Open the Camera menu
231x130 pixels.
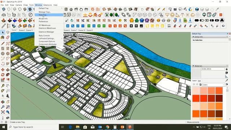click(18, 5)
